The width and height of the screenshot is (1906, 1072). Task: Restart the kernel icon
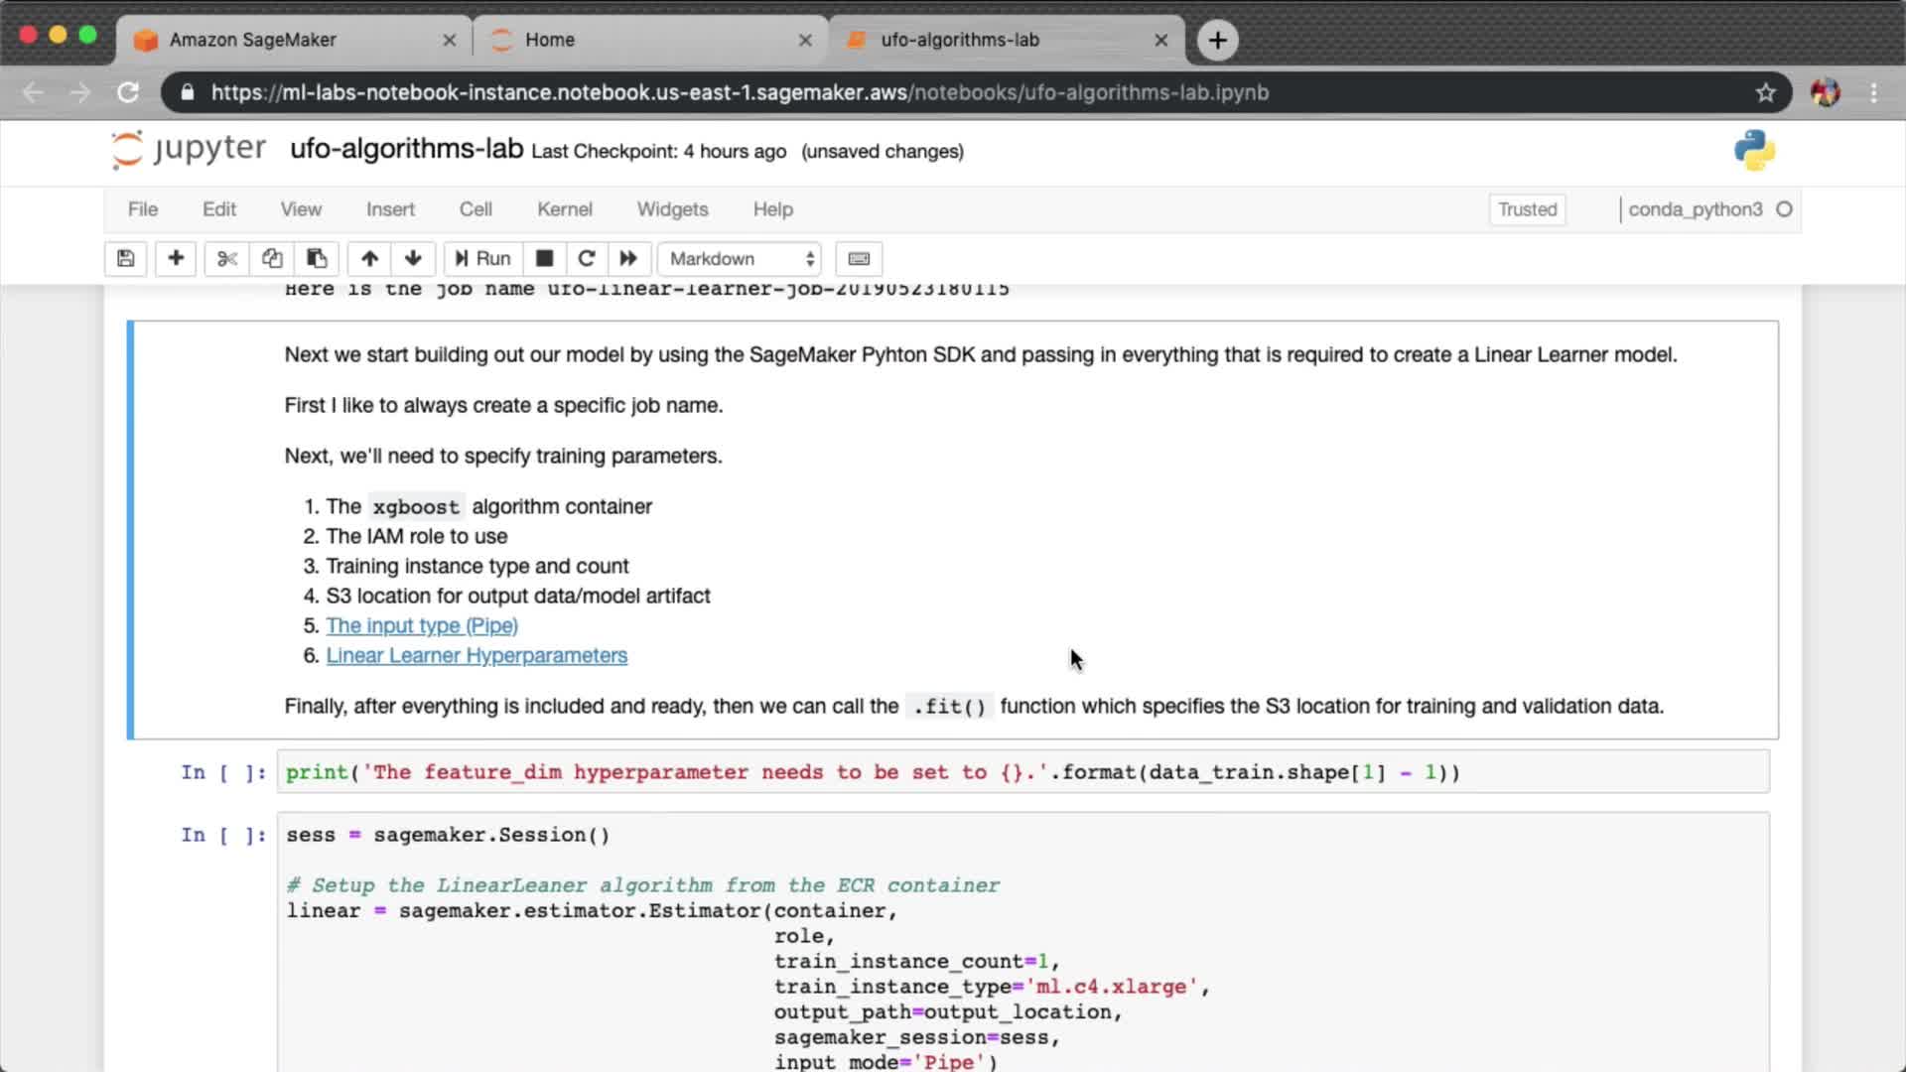586,258
